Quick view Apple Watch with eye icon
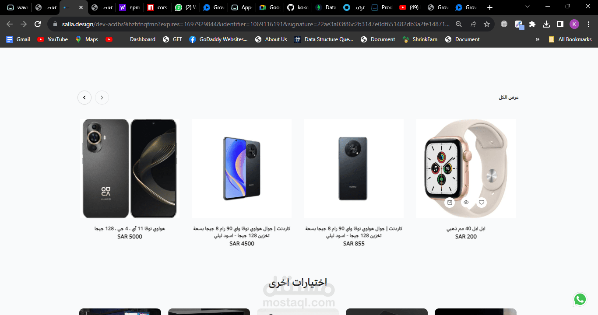This screenshot has height=315, width=598. point(466,202)
